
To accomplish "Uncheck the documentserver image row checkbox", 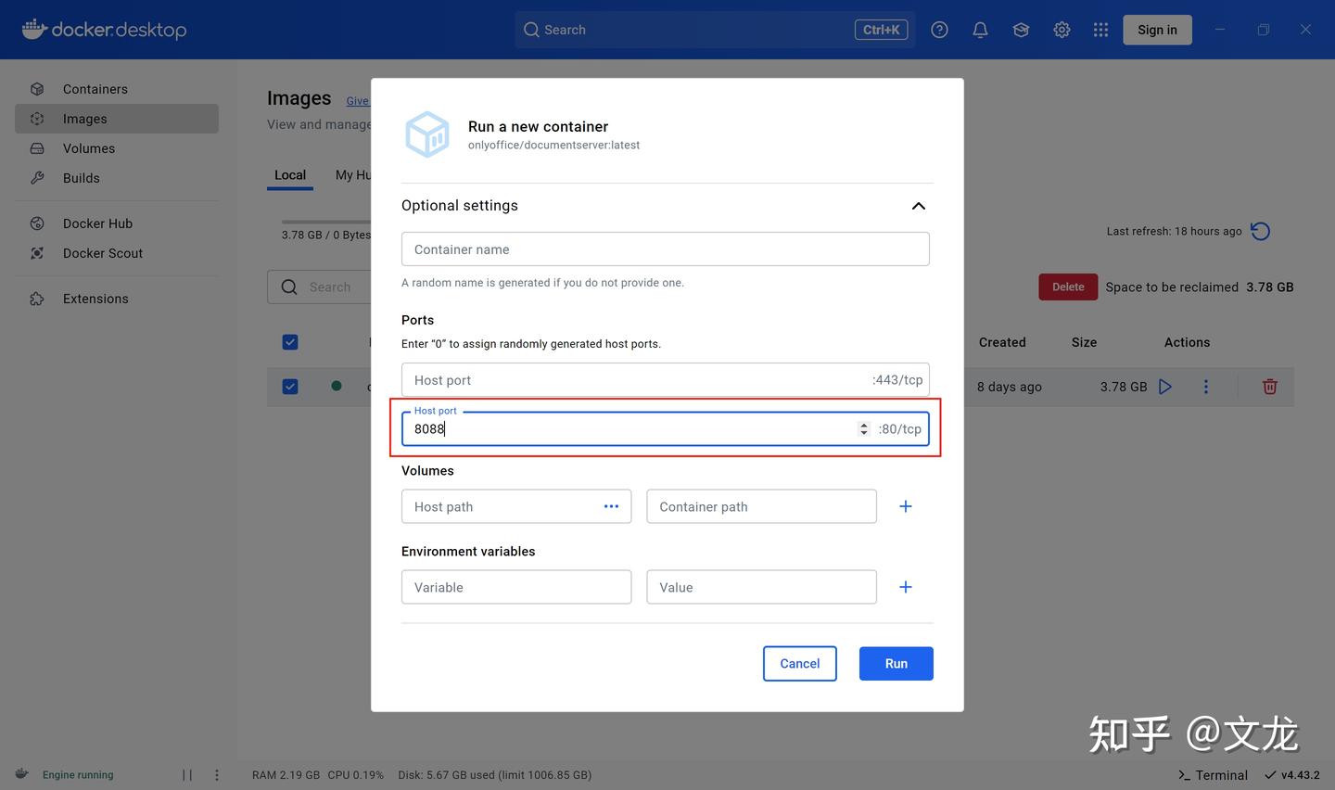I will (x=290, y=387).
